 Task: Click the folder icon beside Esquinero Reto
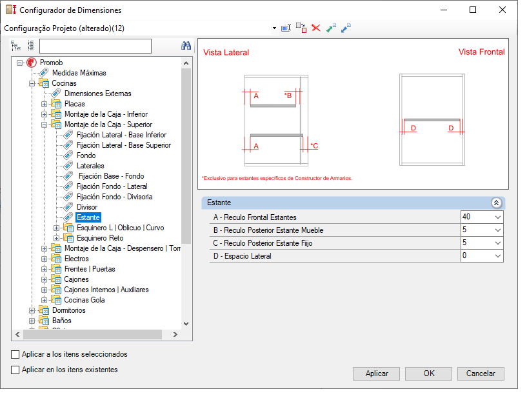tap(68, 238)
